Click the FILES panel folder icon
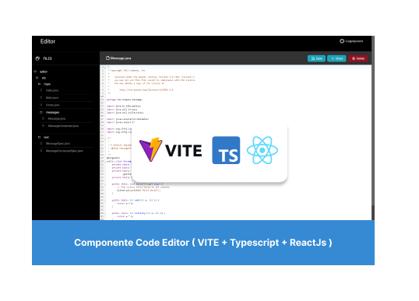 (x=37, y=58)
